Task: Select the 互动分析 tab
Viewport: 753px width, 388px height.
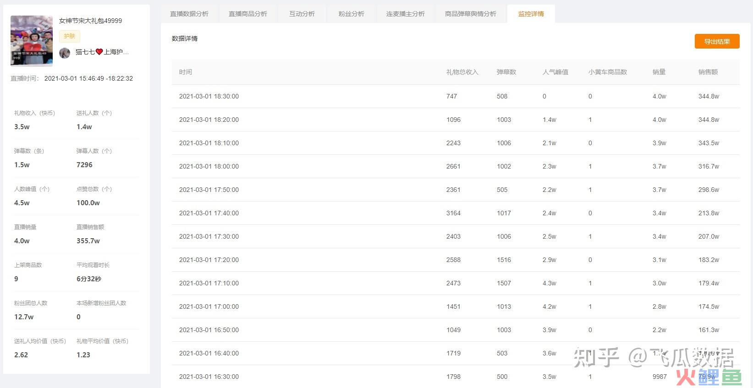Action: [302, 14]
